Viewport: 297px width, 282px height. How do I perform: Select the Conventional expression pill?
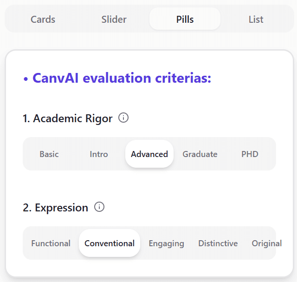point(110,243)
